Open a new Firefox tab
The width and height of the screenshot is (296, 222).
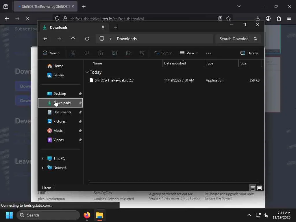click(x=84, y=7)
